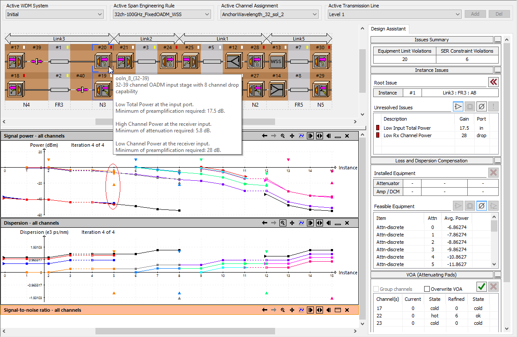Show feasible attenuator equipment
The width and height of the screenshot is (517, 337).
point(481,206)
